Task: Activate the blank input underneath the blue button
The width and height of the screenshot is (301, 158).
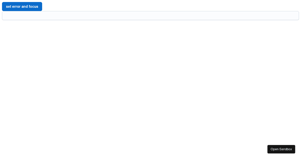Action: tap(150, 16)
